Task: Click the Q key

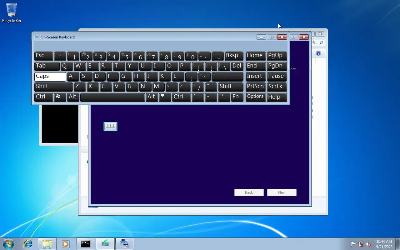Action: click(67, 66)
